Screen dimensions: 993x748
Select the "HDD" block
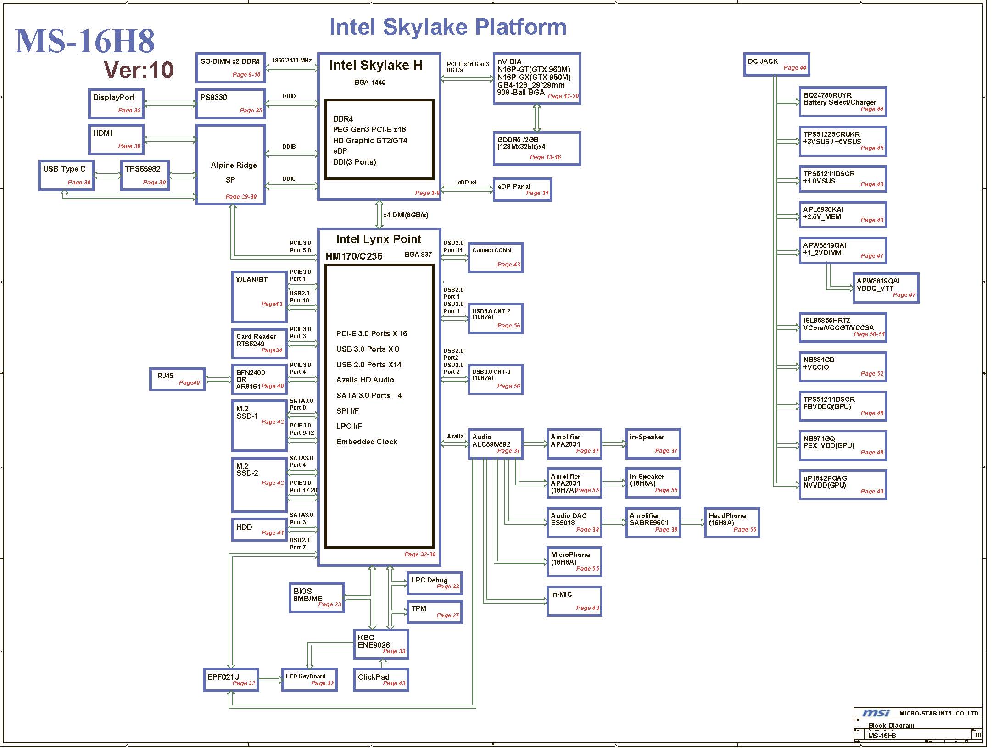pos(259,530)
